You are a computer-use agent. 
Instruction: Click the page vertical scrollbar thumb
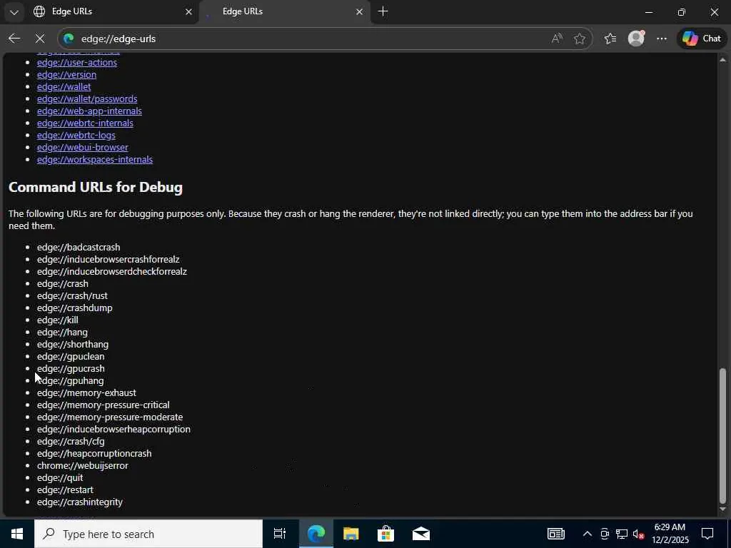722,436
